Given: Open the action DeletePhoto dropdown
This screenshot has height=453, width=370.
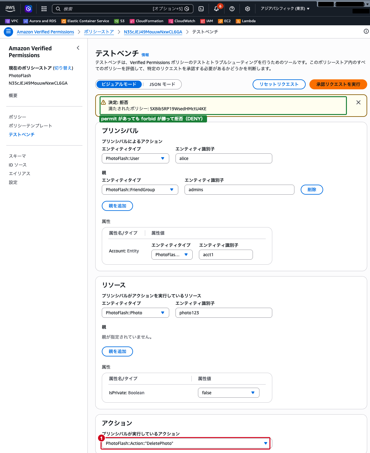Looking at the screenshot, I should click(187, 443).
